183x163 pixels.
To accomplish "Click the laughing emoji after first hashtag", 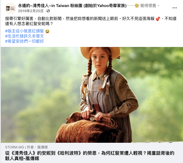I will [x=47, y=31].
